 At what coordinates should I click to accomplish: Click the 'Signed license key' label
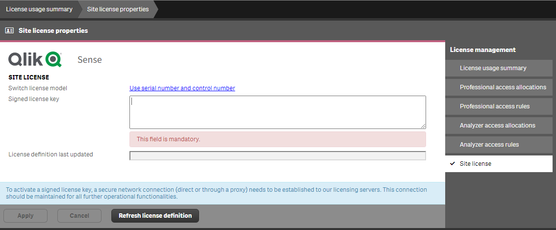click(x=34, y=99)
